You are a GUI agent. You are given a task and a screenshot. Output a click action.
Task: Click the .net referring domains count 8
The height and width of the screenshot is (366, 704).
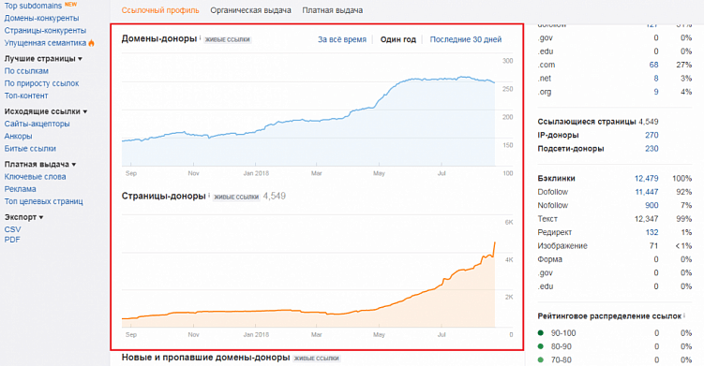656,79
